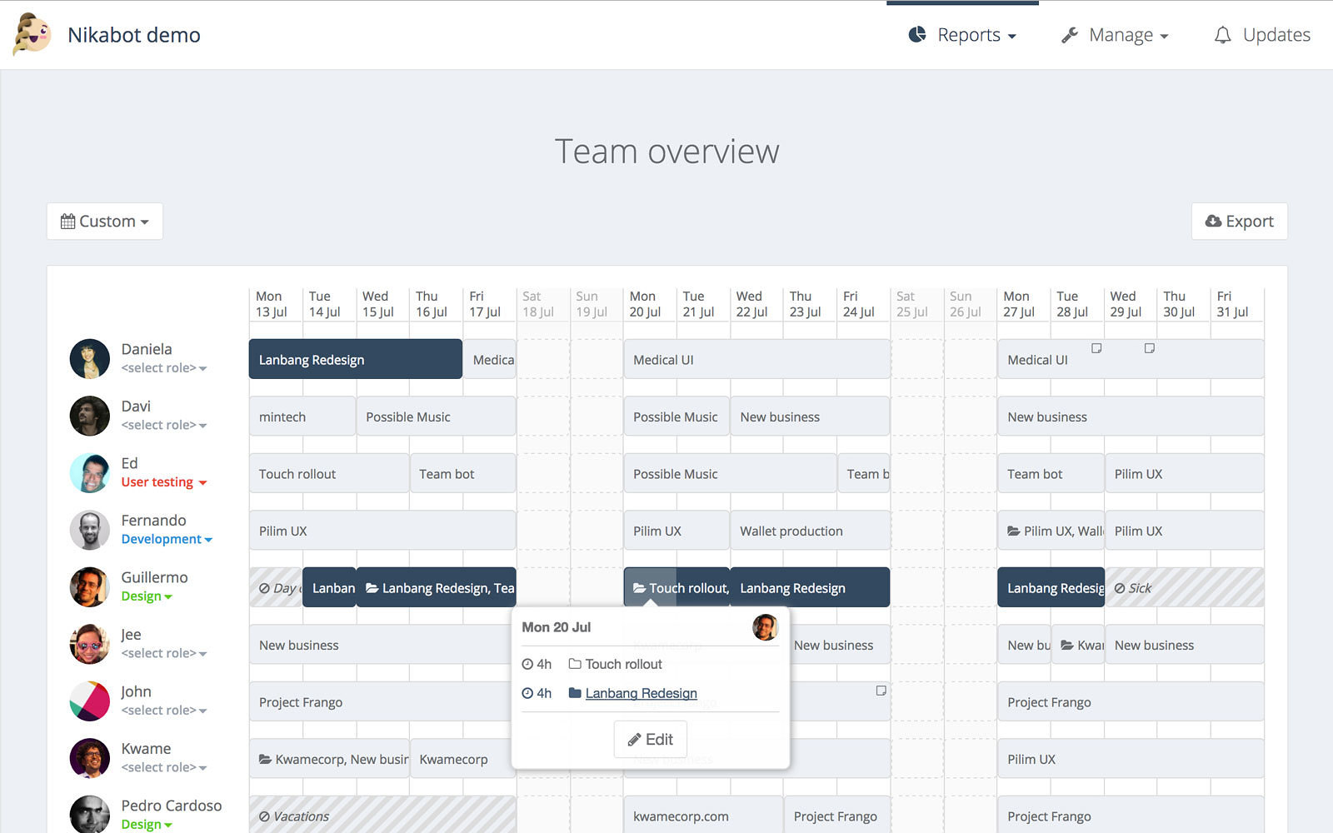Image resolution: width=1333 pixels, height=833 pixels.
Task: Click the clock icon beside Touch rollout 4h
Action: click(x=527, y=664)
